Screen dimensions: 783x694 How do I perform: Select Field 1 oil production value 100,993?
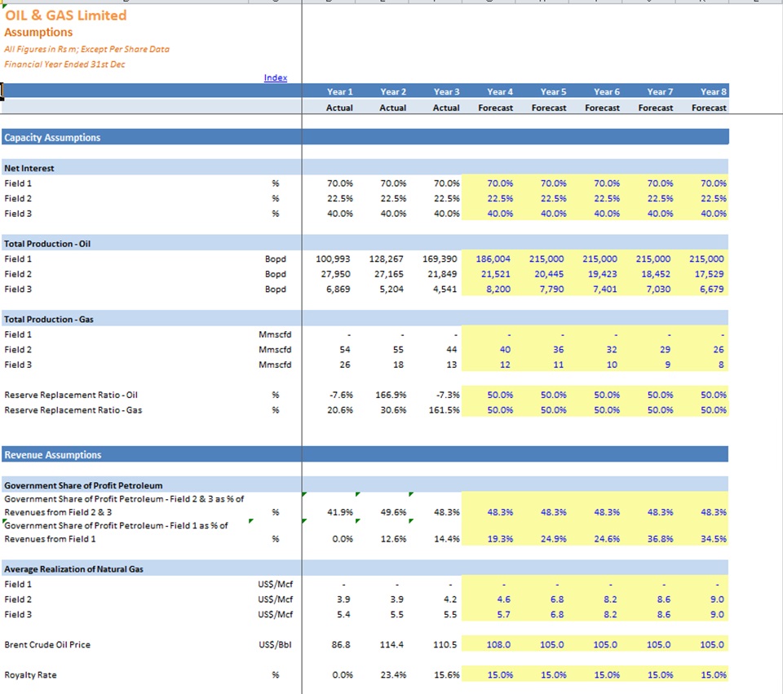[333, 259]
